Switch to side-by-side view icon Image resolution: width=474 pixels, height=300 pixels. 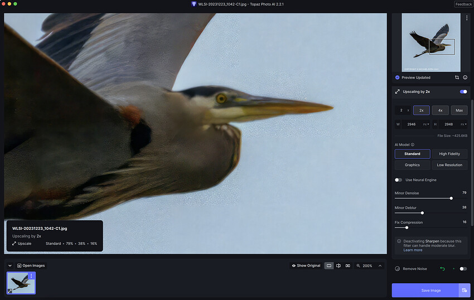[347, 265]
